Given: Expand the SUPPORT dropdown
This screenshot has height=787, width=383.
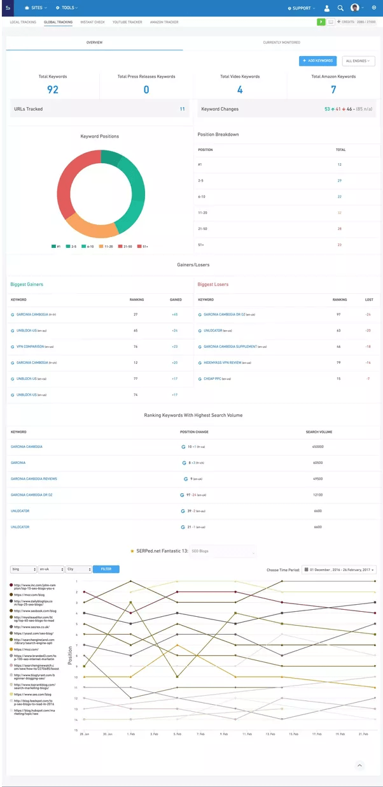Looking at the screenshot, I should click(302, 8).
